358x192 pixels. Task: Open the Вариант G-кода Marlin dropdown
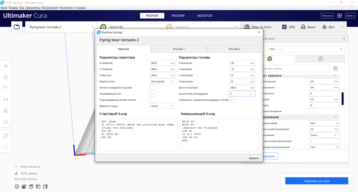click(163, 106)
